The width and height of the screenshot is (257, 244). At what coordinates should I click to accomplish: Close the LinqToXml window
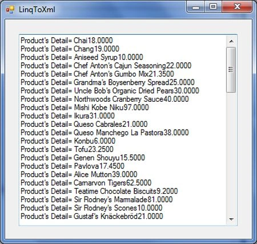(x=238, y=7)
